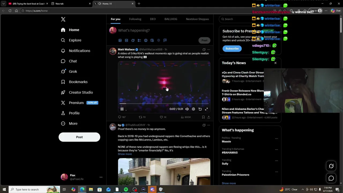Viewport: 343px width, 193px height.
Task: Switch to Nextdoor Steppas tab
Action: [197, 19]
